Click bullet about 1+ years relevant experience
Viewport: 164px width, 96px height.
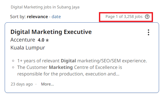point(82,61)
